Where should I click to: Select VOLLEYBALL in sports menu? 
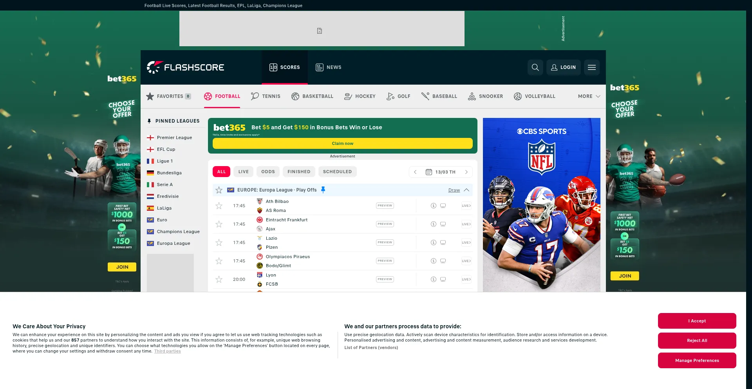[x=535, y=96]
